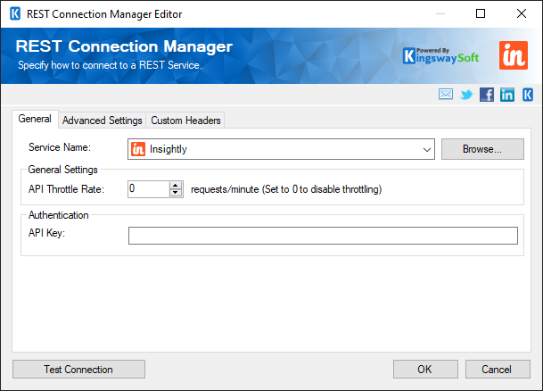Click the Browse... button
This screenshot has width=543, height=391.
point(482,149)
